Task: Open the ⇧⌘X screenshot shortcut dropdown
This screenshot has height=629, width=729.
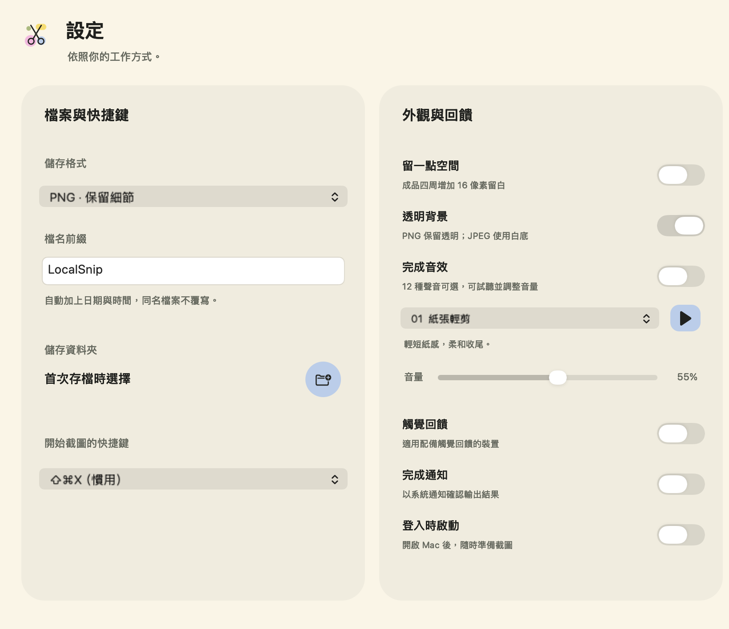Action: 193,479
